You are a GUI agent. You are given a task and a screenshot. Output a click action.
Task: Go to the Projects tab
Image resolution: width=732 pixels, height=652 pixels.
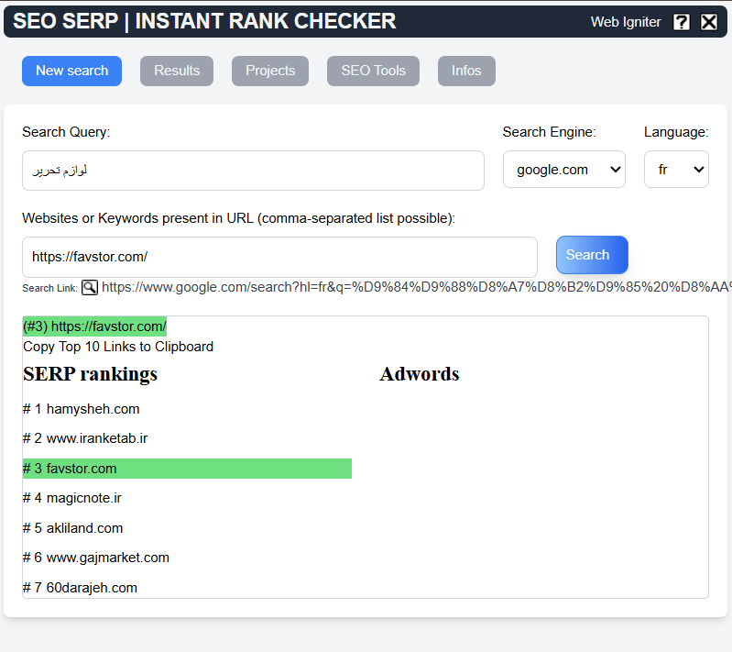(270, 71)
